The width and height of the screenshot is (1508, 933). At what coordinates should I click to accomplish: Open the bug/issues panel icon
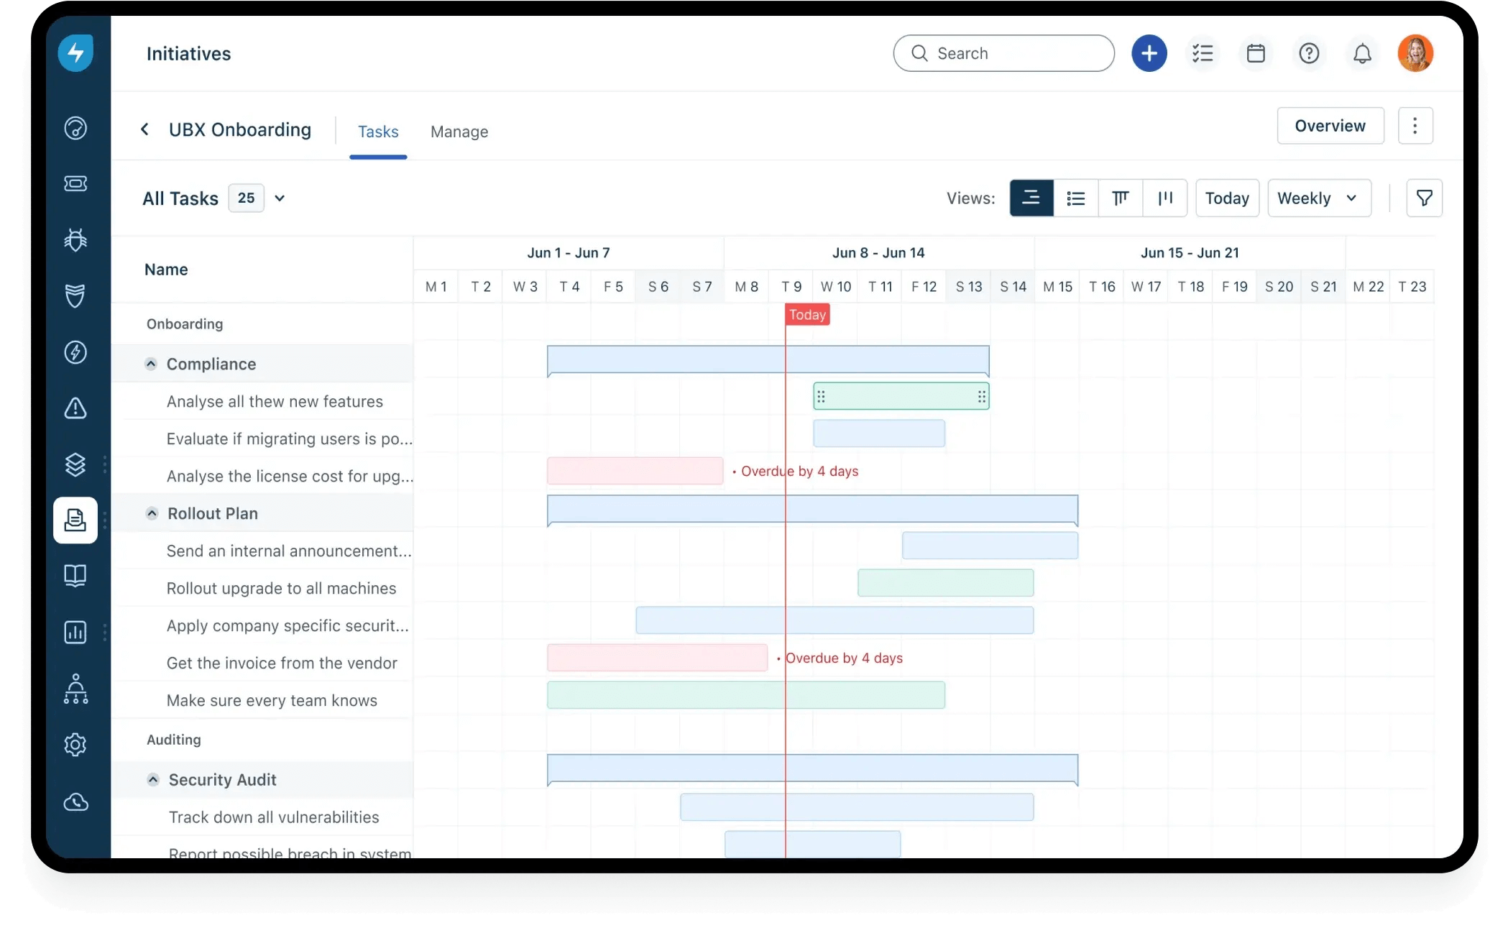tap(75, 239)
